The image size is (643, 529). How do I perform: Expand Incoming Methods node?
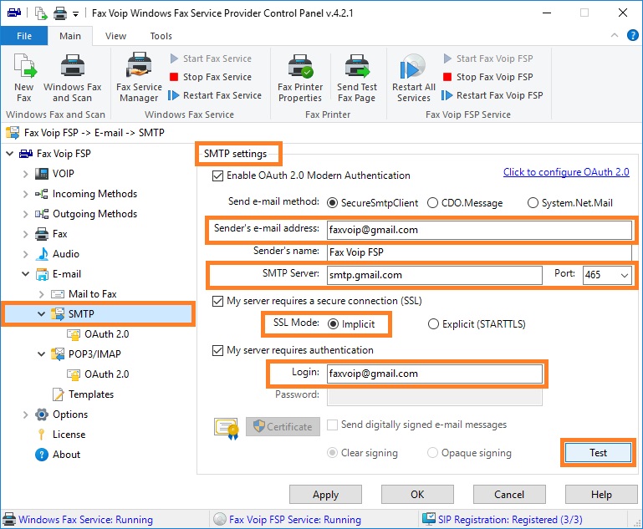click(x=25, y=194)
